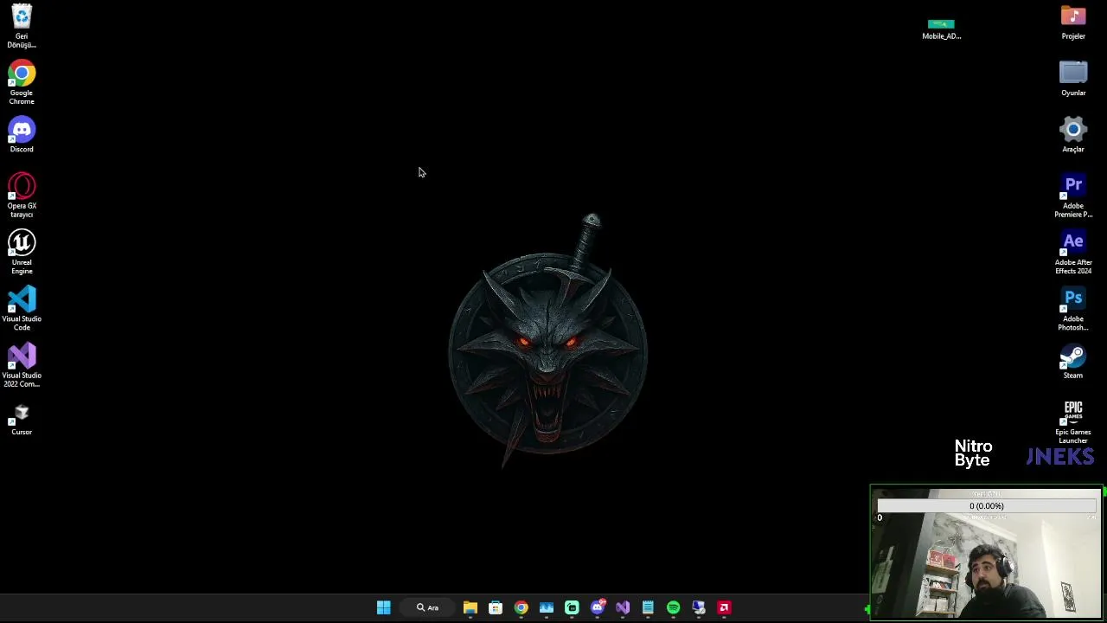Select the Opera GX tarayıcı shortcut
The height and width of the screenshot is (623, 1107).
pyautogui.click(x=22, y=196)
